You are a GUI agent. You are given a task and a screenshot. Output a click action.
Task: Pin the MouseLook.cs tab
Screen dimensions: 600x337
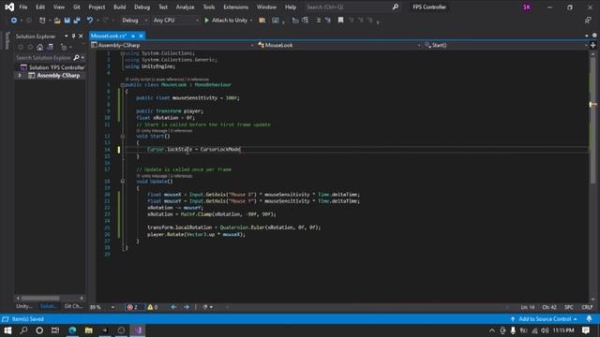click(x=133, y=36)
